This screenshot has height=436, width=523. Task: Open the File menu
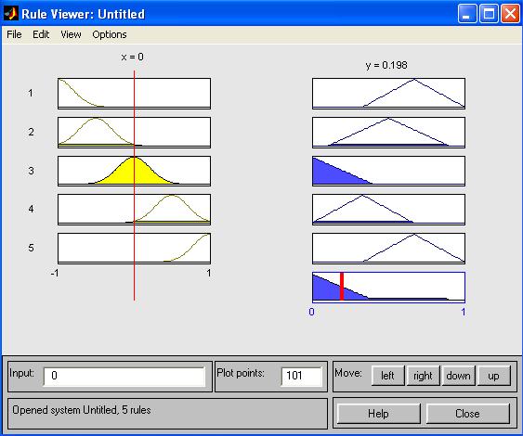(x=14, y=34)
